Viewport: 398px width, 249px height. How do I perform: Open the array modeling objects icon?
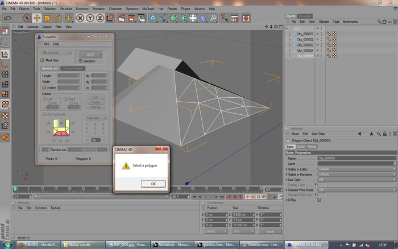183,18
